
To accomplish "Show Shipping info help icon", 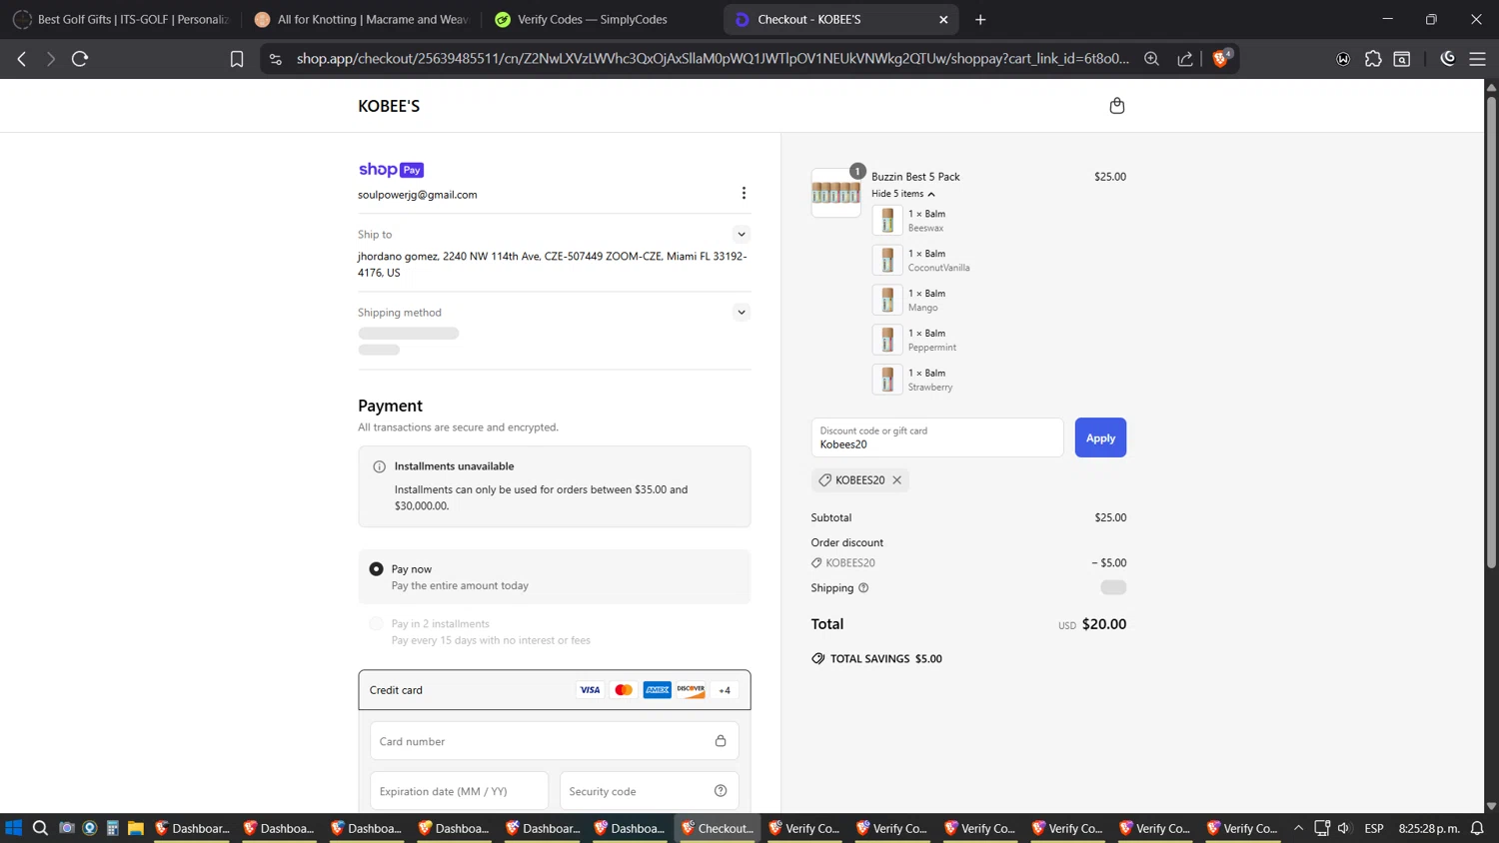I will (863, 588).
